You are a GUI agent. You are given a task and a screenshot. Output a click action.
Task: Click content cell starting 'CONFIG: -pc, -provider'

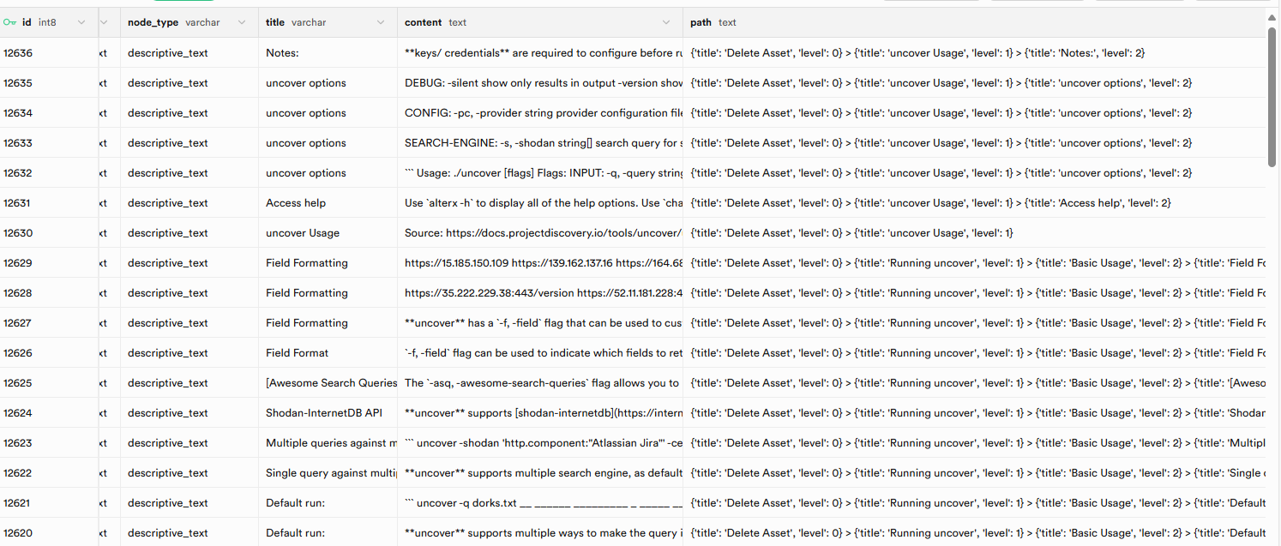point(540,113)
